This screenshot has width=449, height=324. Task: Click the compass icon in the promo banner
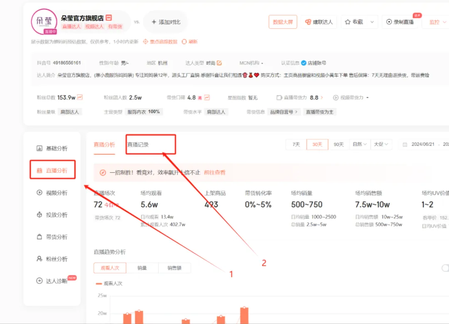[x=103, y=172]
